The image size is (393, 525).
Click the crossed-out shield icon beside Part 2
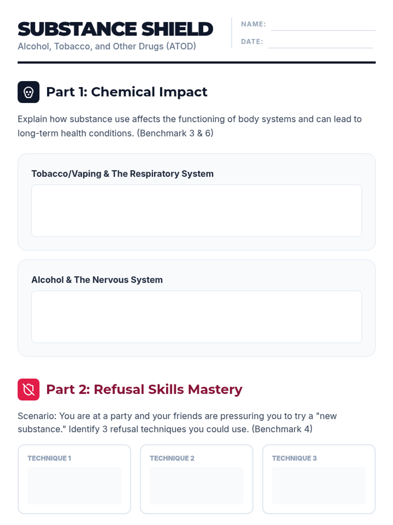pyautogui.click(x=28, y=389)
